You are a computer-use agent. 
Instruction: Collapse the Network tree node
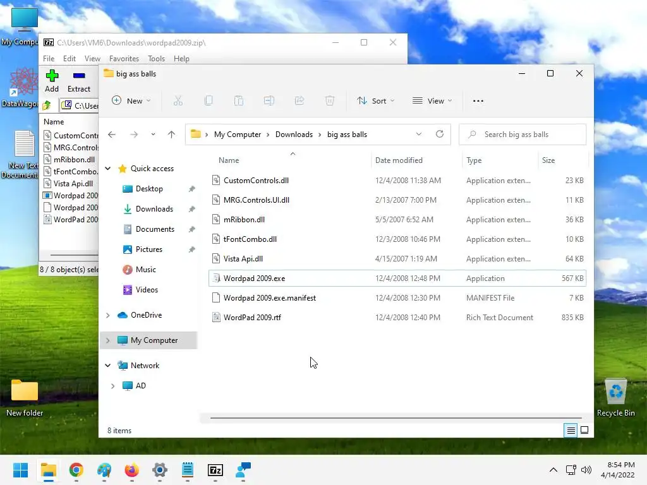coord(108,366)
